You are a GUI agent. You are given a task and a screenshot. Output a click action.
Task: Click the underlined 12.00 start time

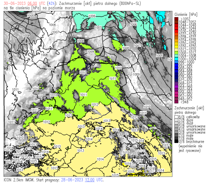pyautogui.click(x=90, y=180)
